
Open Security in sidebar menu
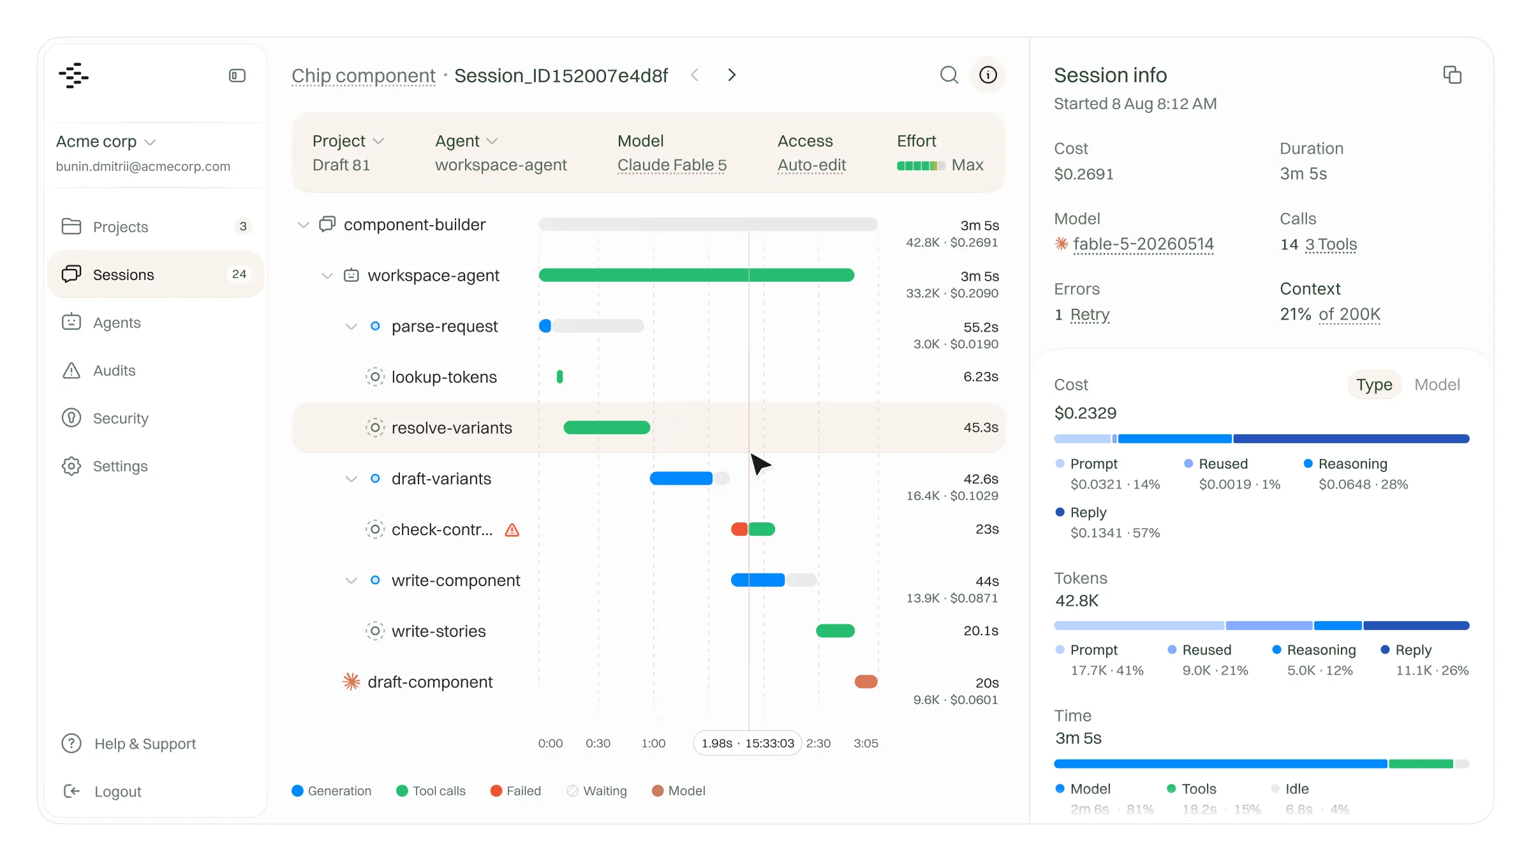[x=156, y=418]
